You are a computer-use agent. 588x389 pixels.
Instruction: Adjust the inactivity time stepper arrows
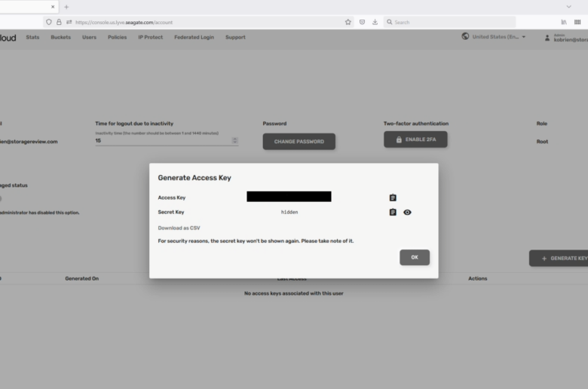[x=234, y=140]
